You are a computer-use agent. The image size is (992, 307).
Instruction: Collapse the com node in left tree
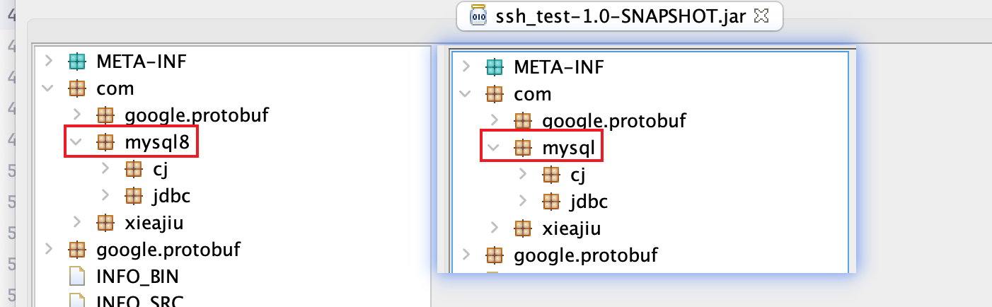(48, 88)
